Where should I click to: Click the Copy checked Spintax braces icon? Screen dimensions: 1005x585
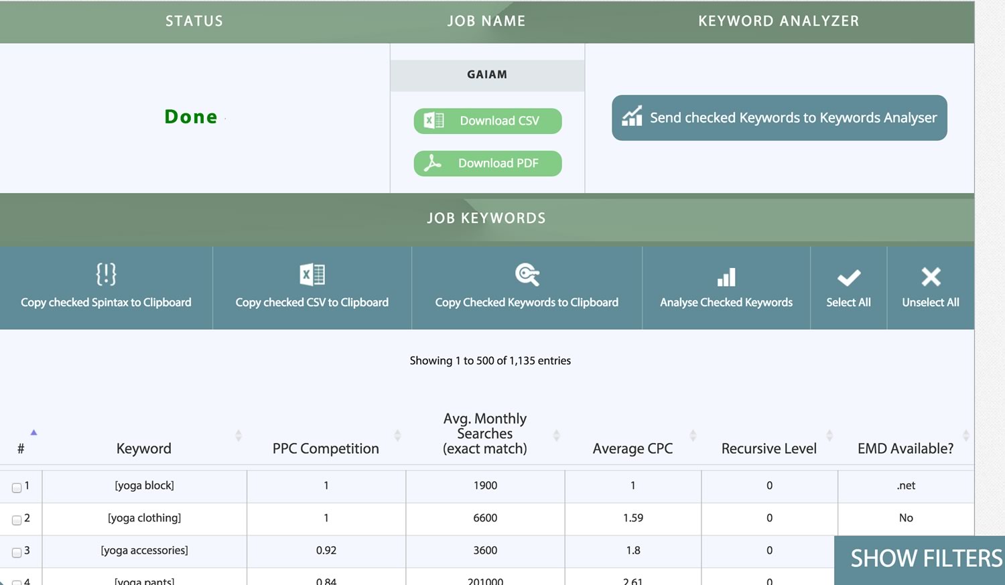click(106, 274)
